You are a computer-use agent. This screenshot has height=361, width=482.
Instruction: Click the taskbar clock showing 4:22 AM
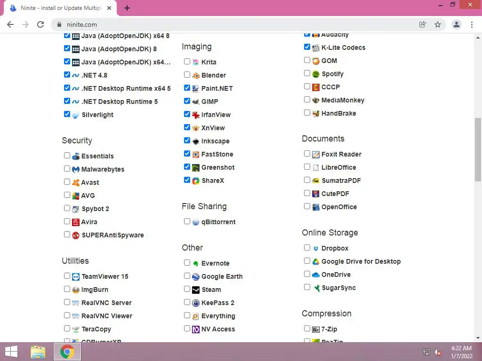pos(461,352)
